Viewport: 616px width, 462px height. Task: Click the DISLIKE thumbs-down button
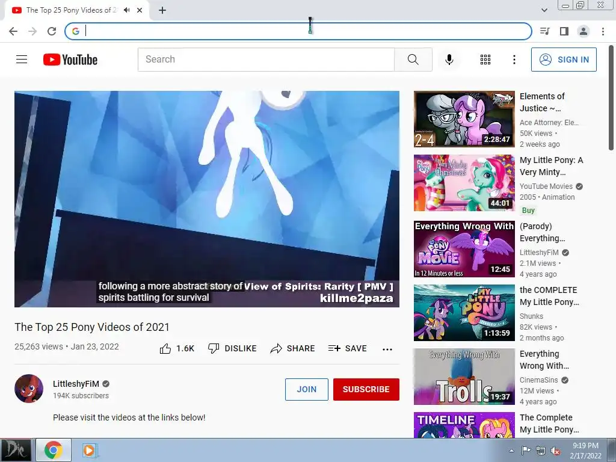click(x=232, y=348)
